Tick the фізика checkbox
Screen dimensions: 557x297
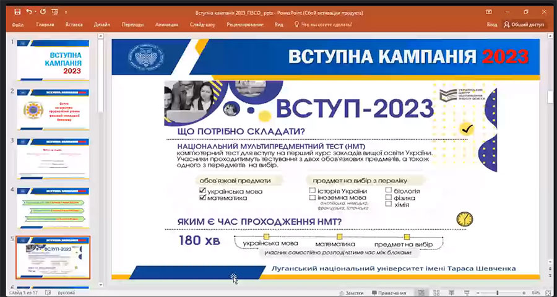pos(389,197)
